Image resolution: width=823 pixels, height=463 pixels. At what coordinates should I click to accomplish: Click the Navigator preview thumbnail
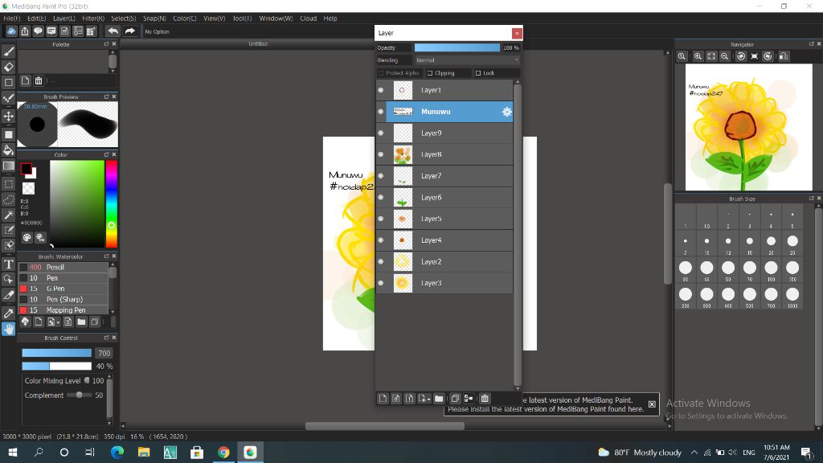tap(748, 128)
